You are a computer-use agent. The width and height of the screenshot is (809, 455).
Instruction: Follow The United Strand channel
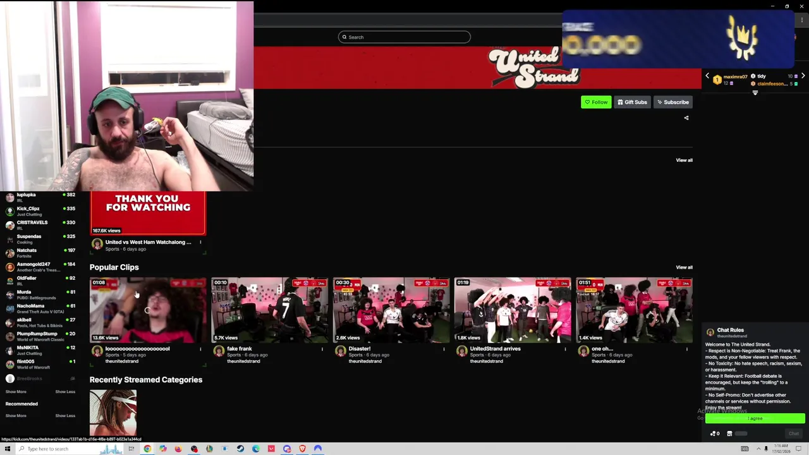pos(596,102)
